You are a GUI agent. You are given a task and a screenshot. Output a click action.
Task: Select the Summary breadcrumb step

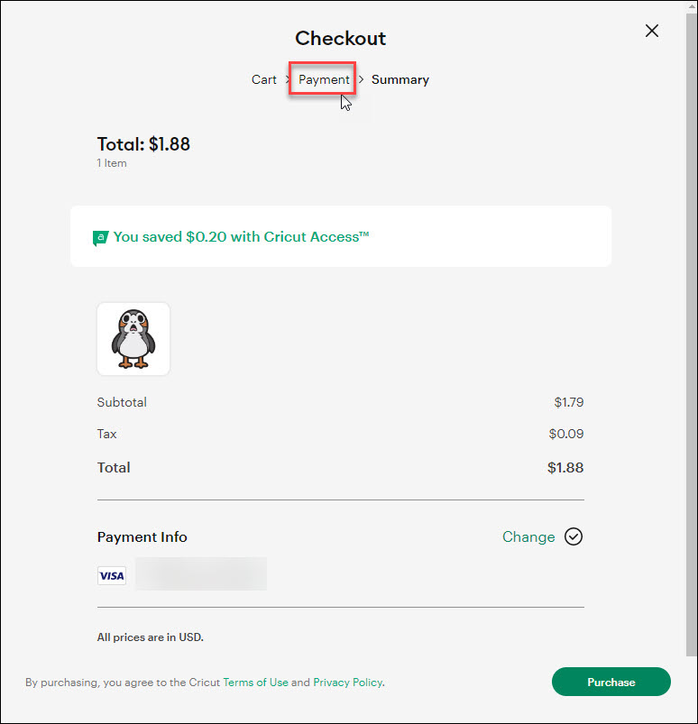point(400,79)
